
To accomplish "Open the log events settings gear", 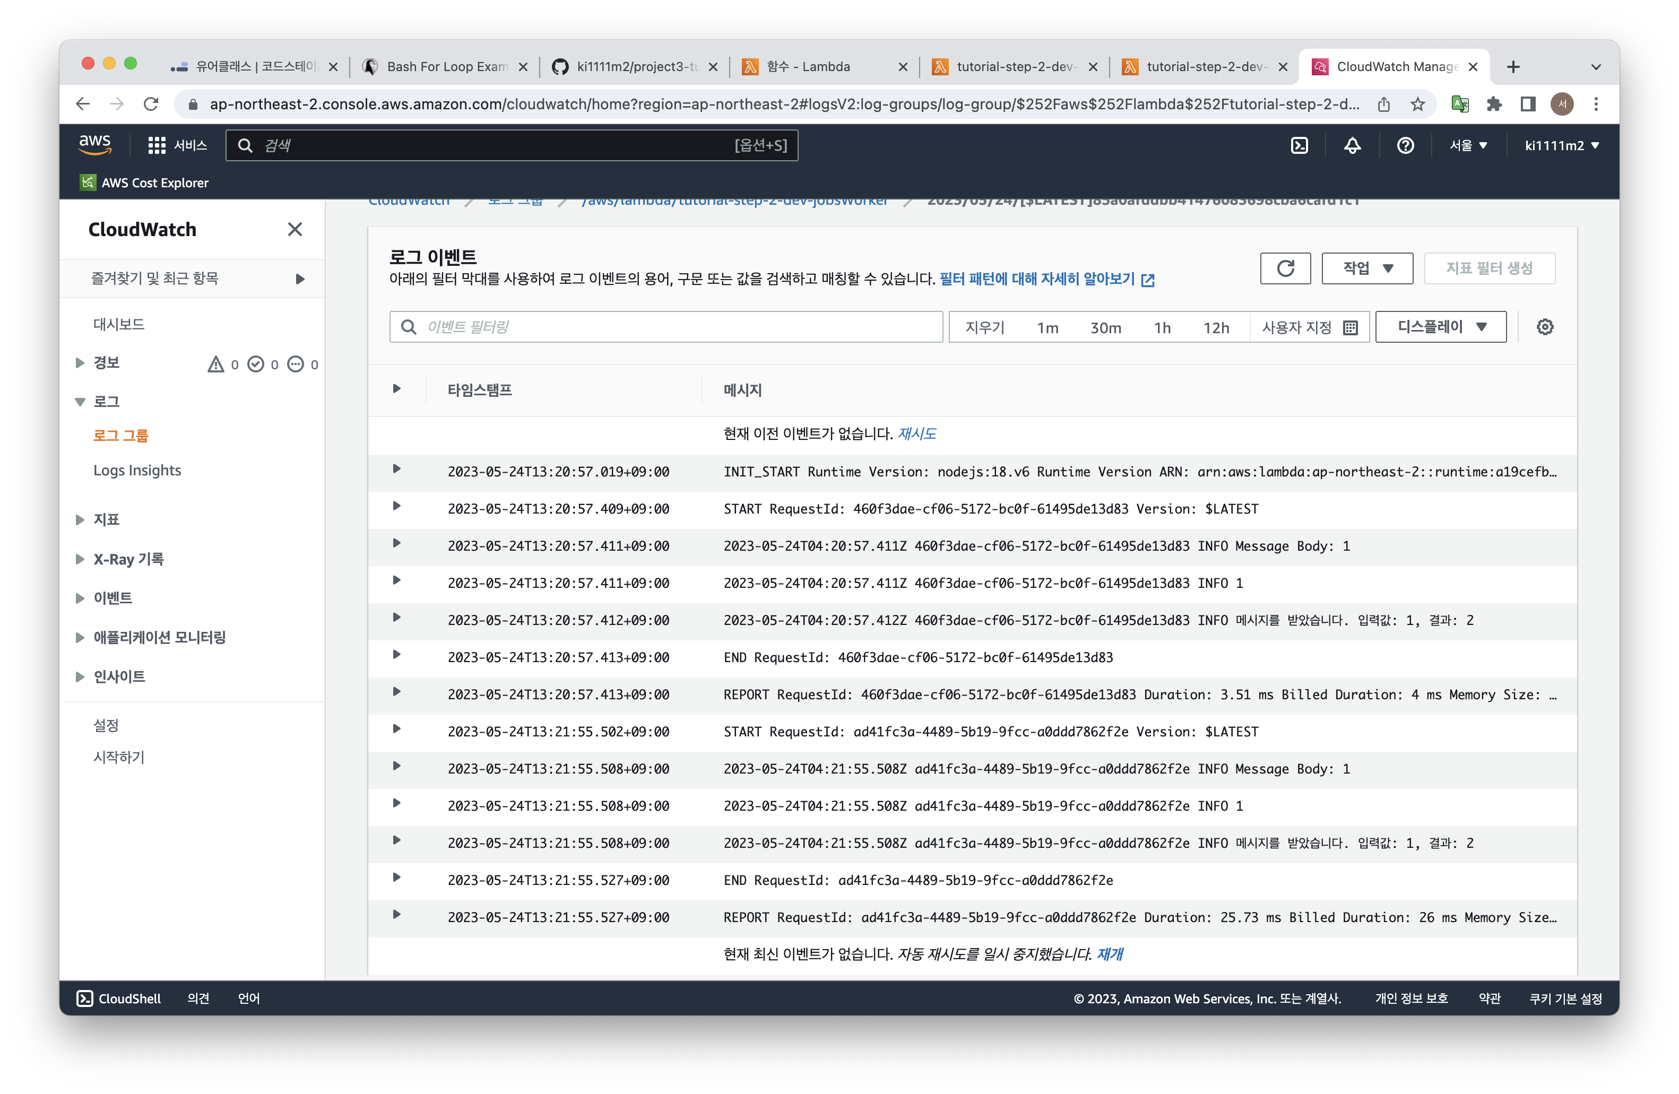I will [1544, 327].
